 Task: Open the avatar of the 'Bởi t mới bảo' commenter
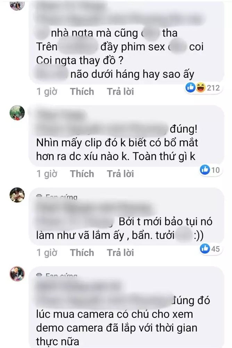point(17,195)
